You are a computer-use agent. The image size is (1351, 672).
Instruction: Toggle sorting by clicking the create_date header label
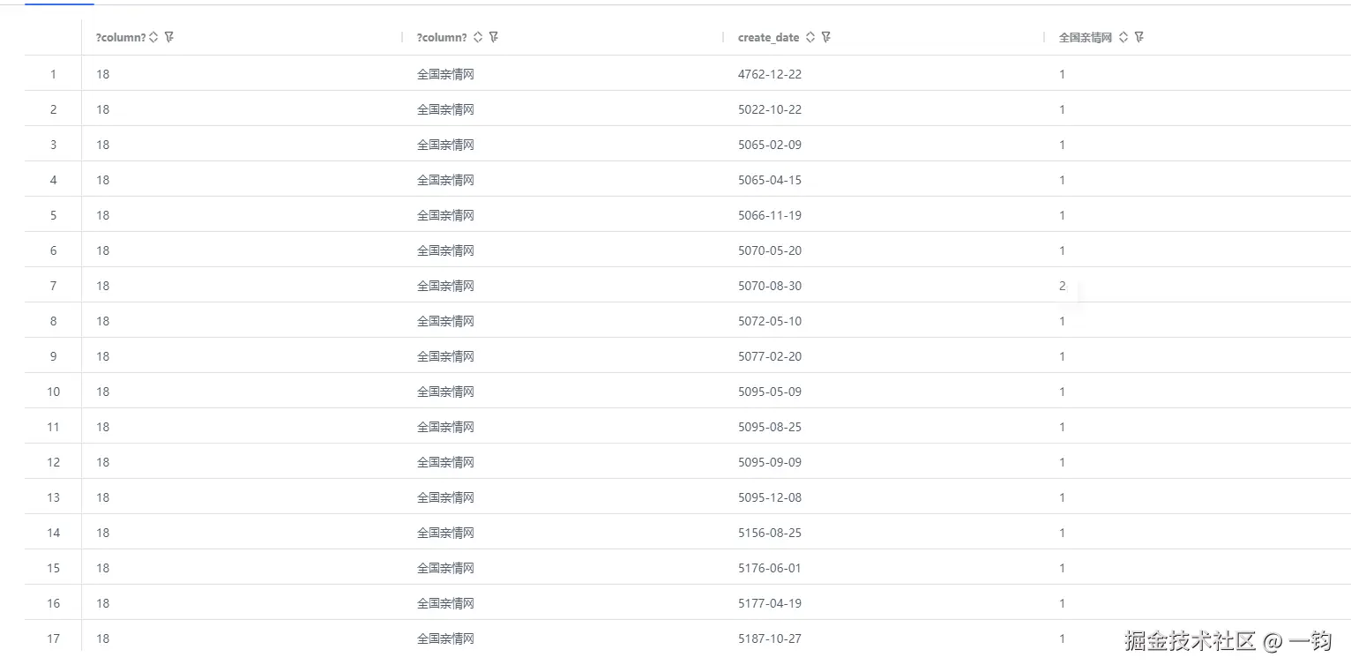[768, 36]
